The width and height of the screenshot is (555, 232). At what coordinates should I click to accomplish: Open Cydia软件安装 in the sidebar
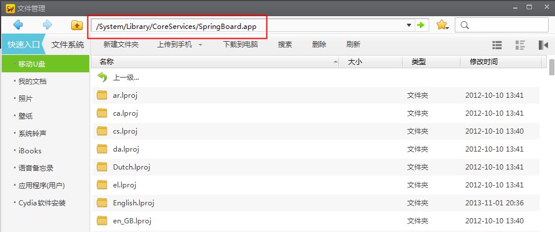45,203
